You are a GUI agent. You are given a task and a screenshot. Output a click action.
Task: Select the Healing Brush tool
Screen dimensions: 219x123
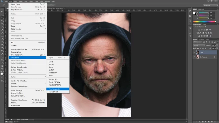2,30
